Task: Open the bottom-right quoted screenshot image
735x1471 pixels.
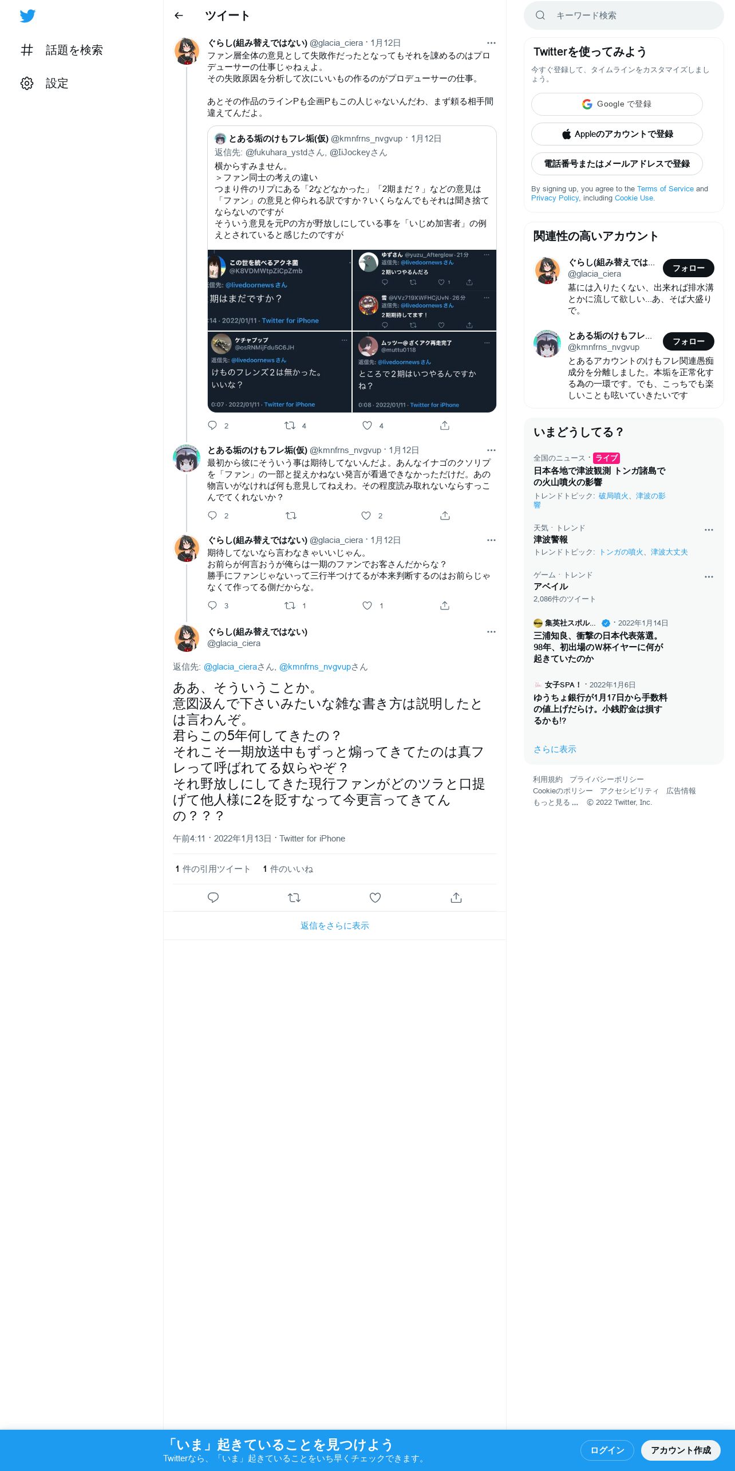Action: point(424,372)
